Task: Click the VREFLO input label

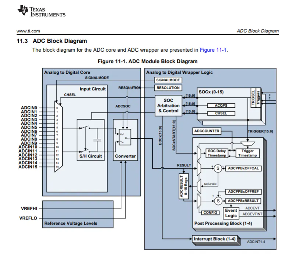Action: pyautogui.click(x=28, y=218)
